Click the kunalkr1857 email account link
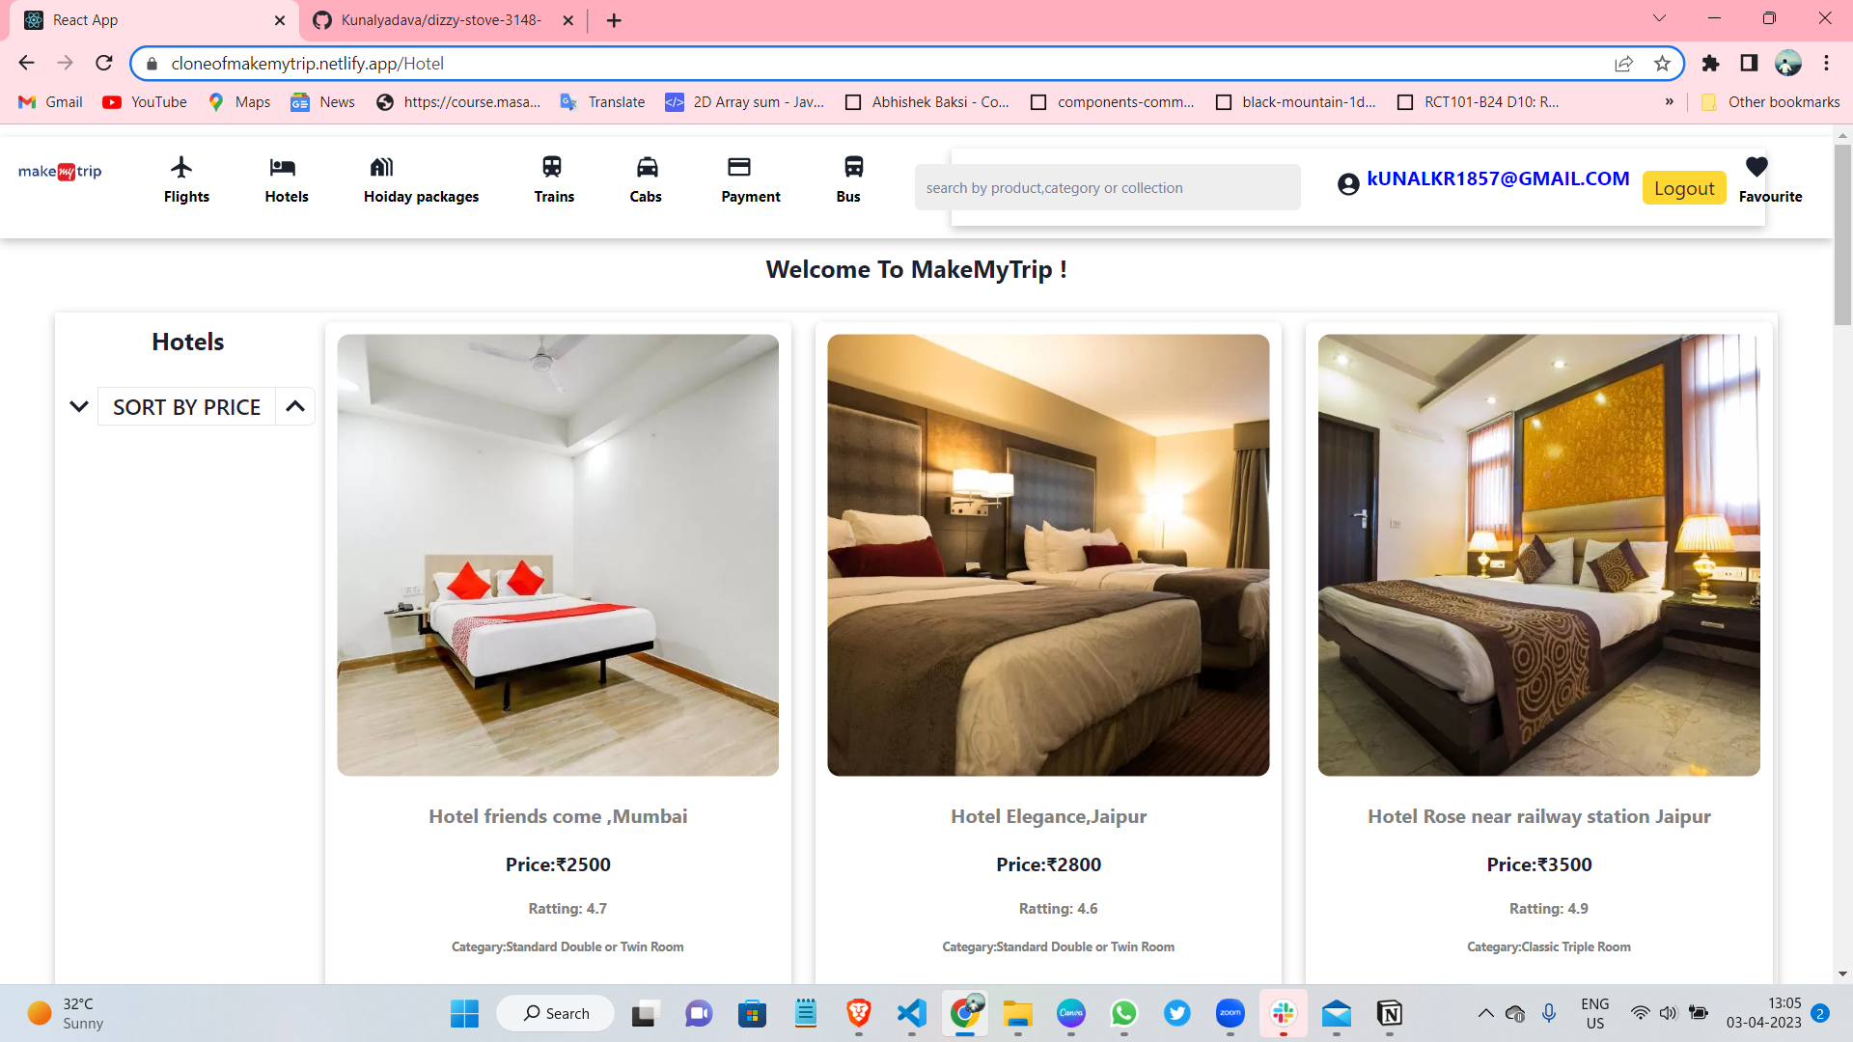 pyautogui.click(x=1497, y=178)
